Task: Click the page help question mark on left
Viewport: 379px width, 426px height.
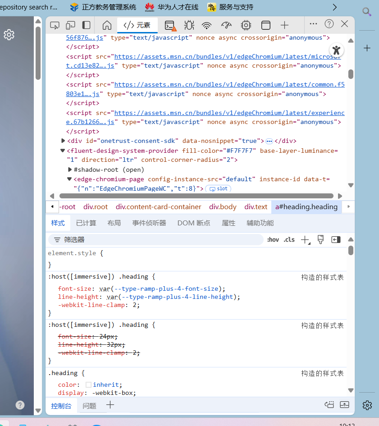Action: [20, 405]
